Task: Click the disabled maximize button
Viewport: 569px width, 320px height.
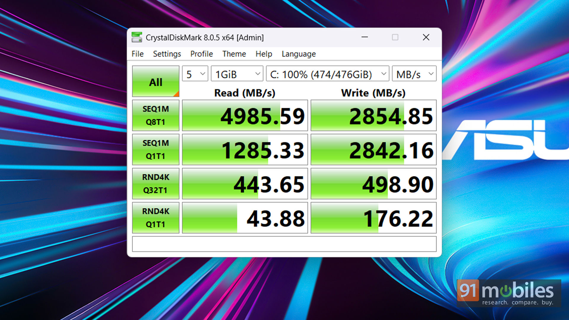Action: (x=395, y=37)
